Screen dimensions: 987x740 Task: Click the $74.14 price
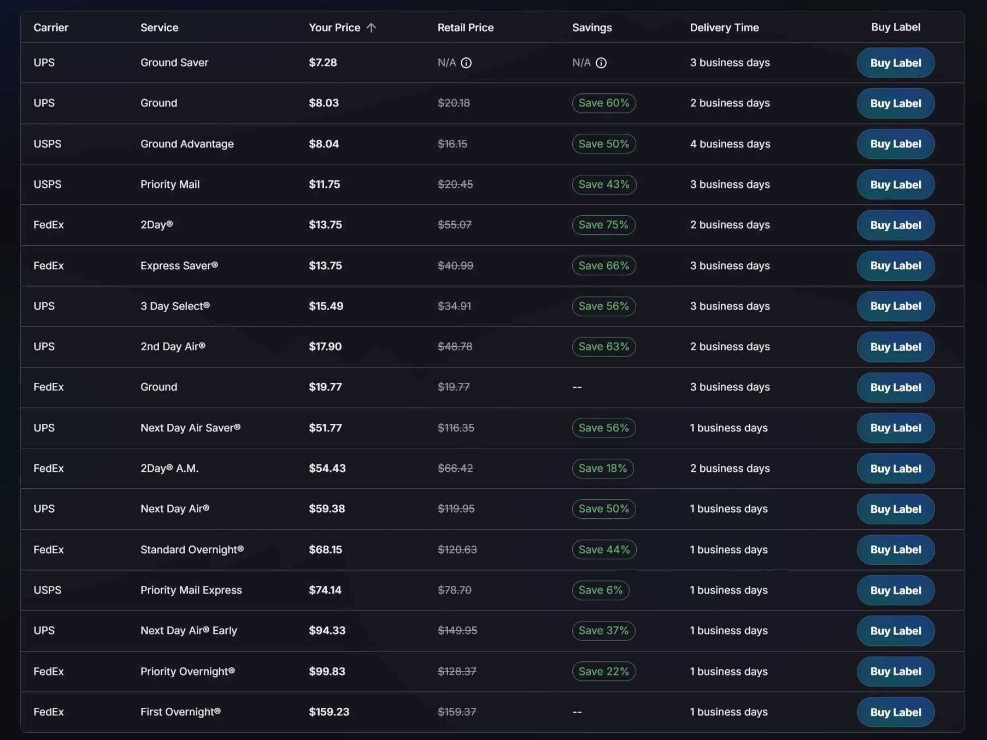point(325,590)
